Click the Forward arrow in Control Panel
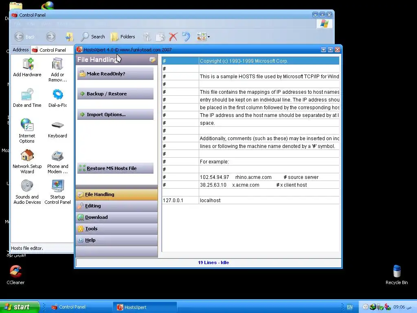Image resolution: width=417 pixels, height=313 pixels. tap(50, 37)
